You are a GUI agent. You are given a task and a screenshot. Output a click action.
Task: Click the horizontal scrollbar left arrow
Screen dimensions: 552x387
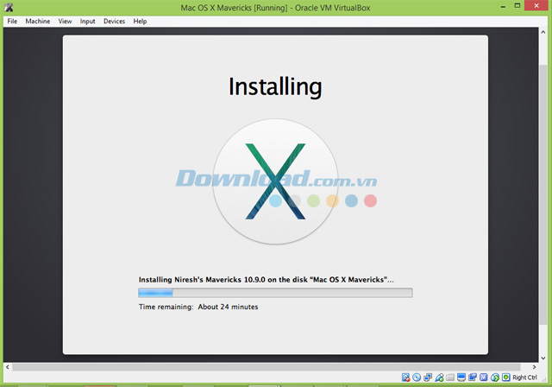(8, 367)
